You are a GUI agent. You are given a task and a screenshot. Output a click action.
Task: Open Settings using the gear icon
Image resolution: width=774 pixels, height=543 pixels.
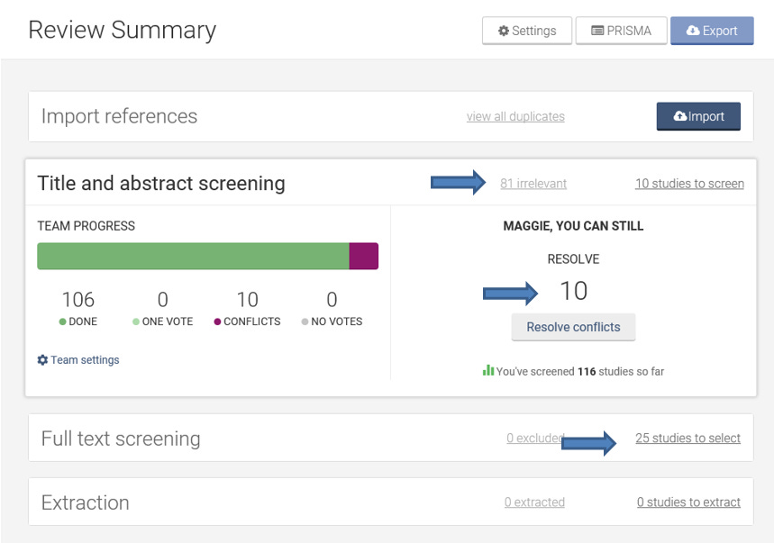[x=504, y=30]
